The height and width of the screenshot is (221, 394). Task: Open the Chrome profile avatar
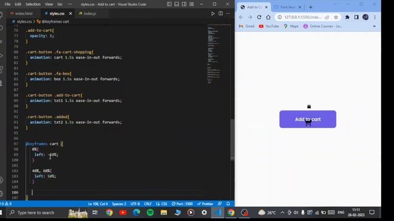point(366,17)
